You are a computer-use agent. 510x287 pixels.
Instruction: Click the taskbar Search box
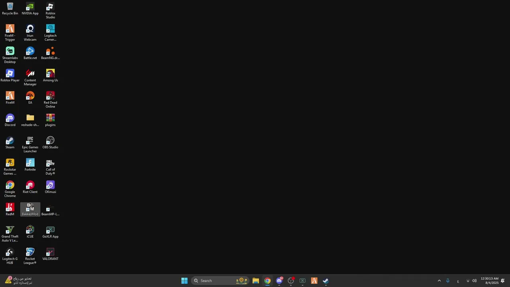(x=220, y=281)
